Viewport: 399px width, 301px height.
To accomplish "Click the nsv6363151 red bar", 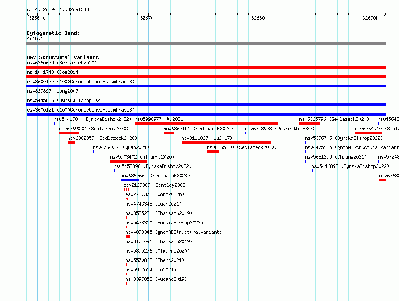I will point(169,133).
